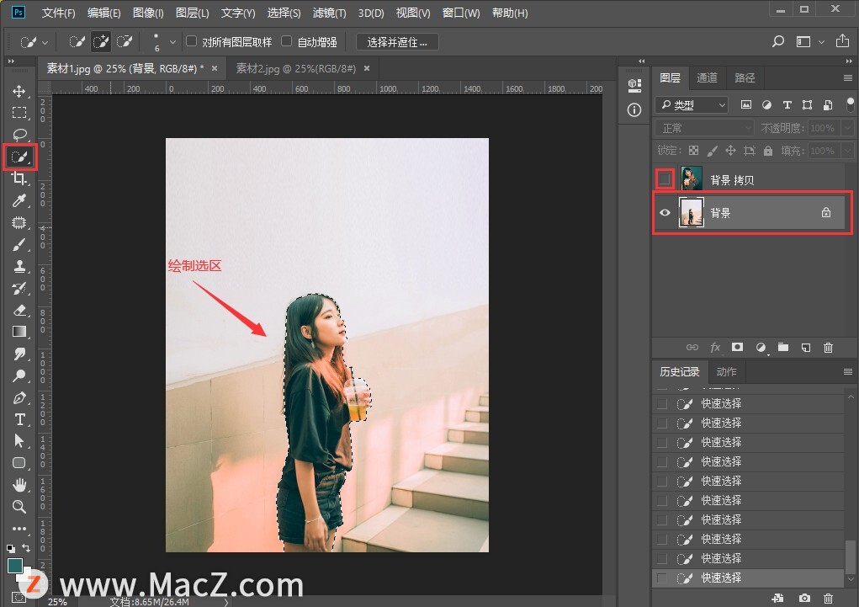Select the Quick Selection tool

(x=19, y=157)
